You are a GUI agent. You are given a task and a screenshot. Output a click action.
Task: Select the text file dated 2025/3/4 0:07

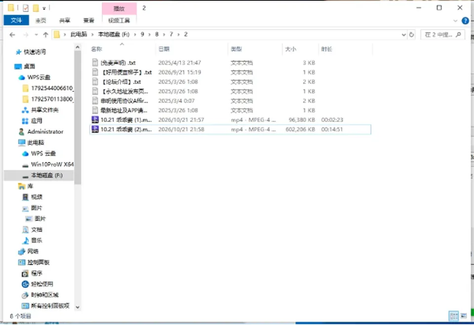(x=230, y=101)
